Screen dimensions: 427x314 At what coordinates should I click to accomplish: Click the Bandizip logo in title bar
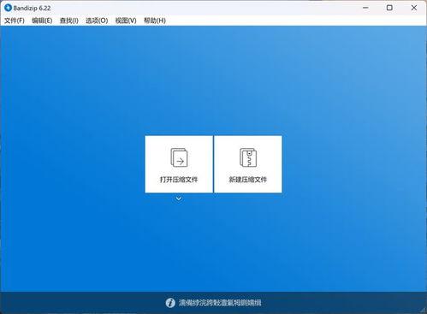point(8,8)
